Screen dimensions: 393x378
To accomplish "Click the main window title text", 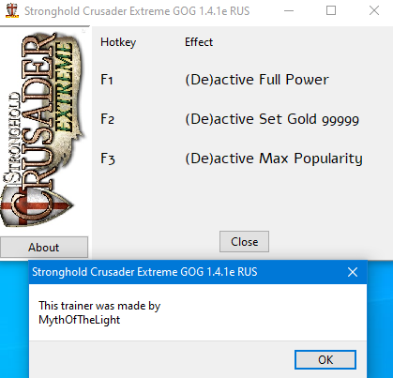I will (x=137, y=11).
